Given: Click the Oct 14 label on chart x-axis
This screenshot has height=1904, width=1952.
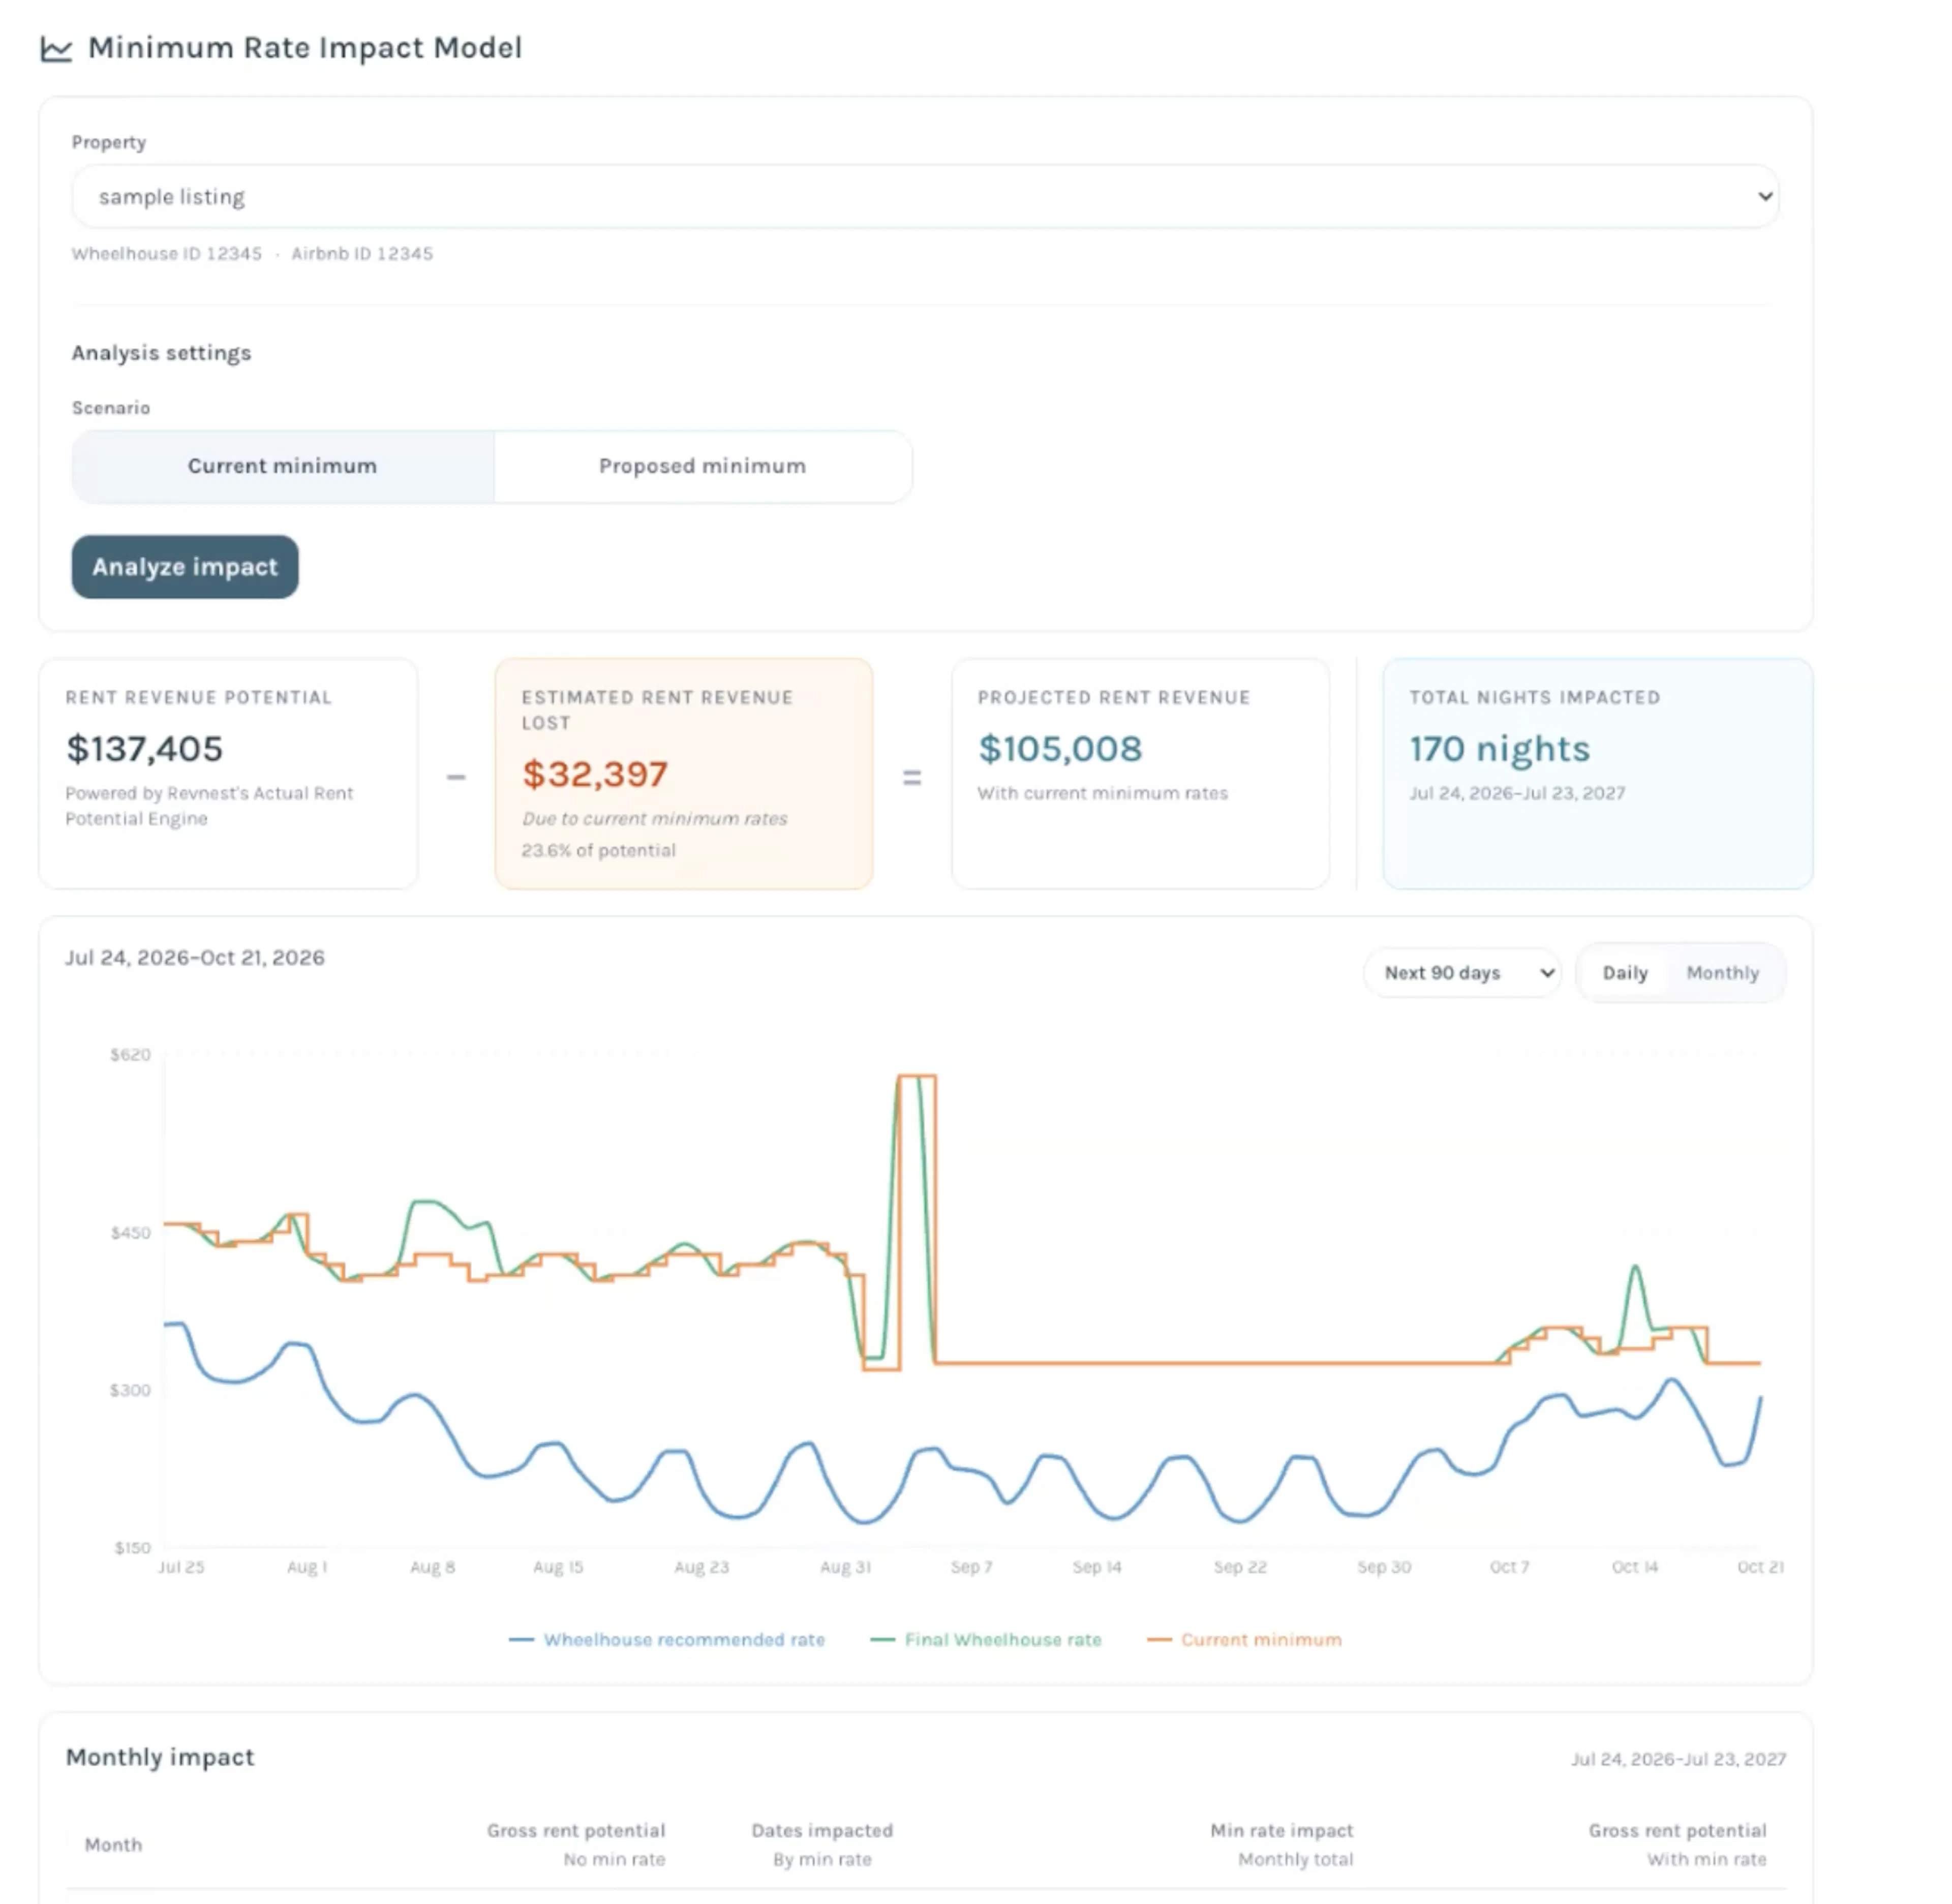Looking at the screenshot, I should click(x=1634, y=1567).
